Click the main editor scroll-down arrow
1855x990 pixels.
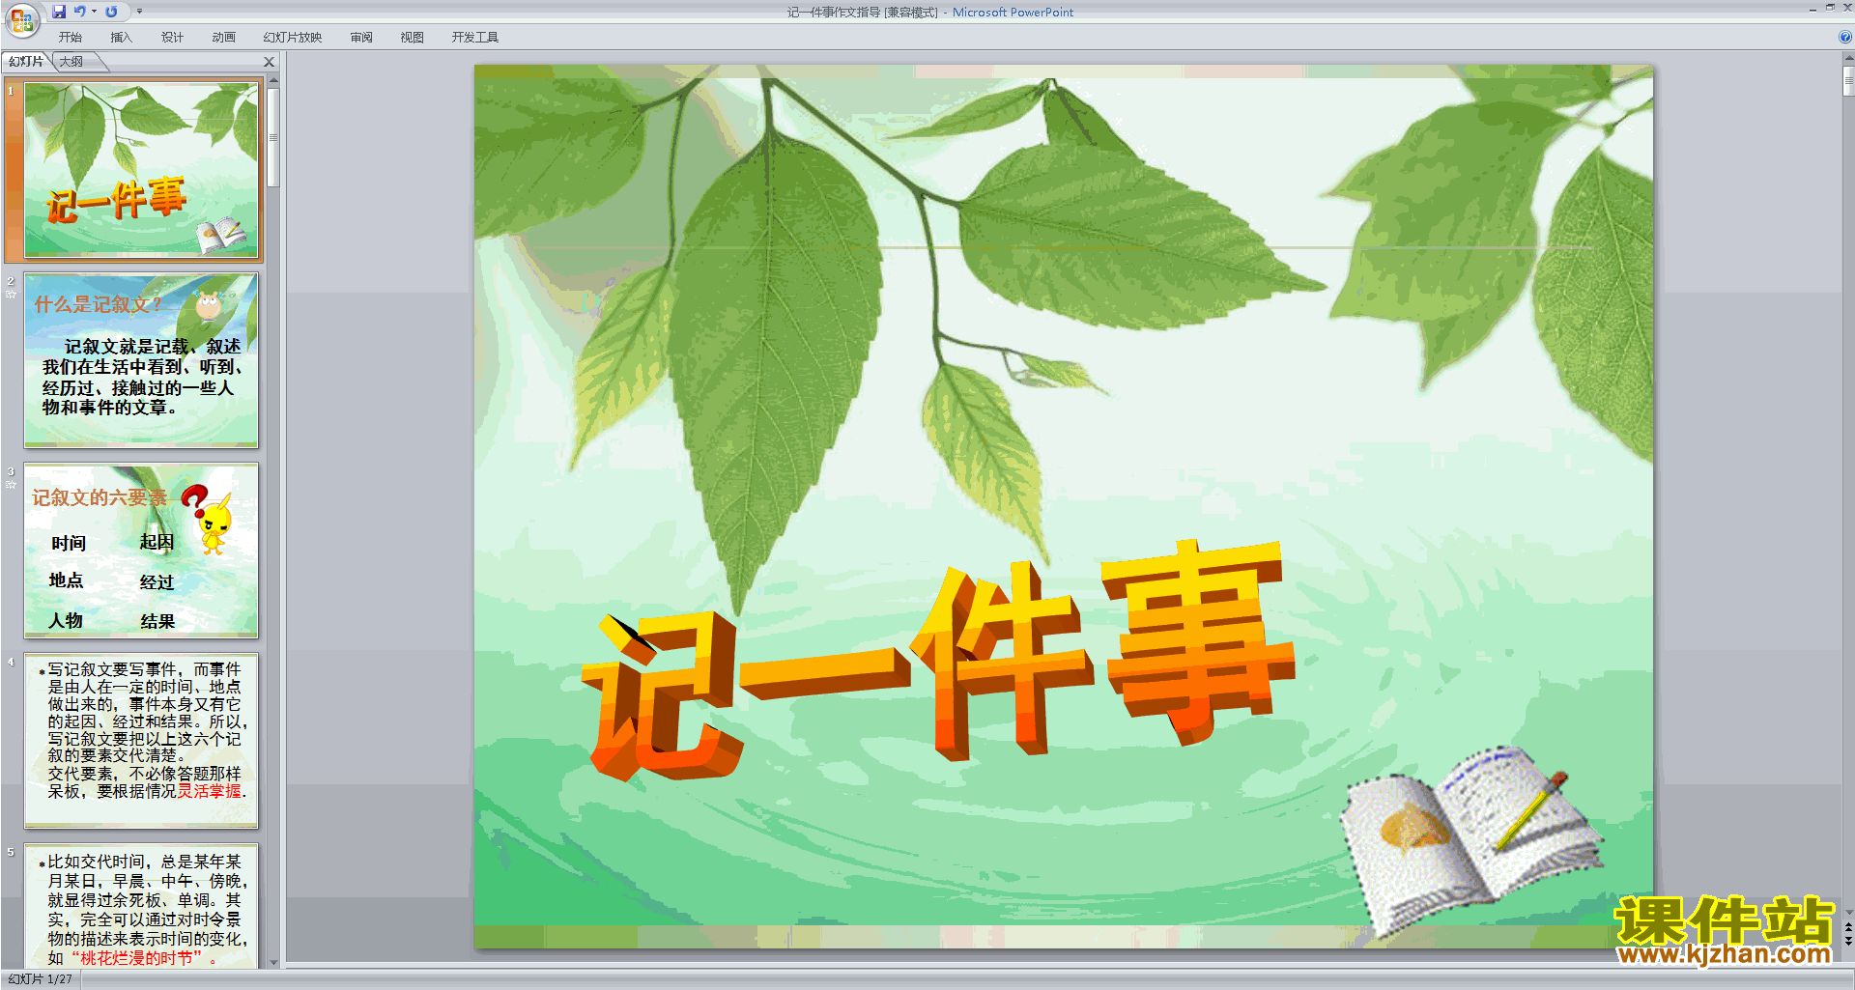pyautogui.click(x=1848, y=912)
